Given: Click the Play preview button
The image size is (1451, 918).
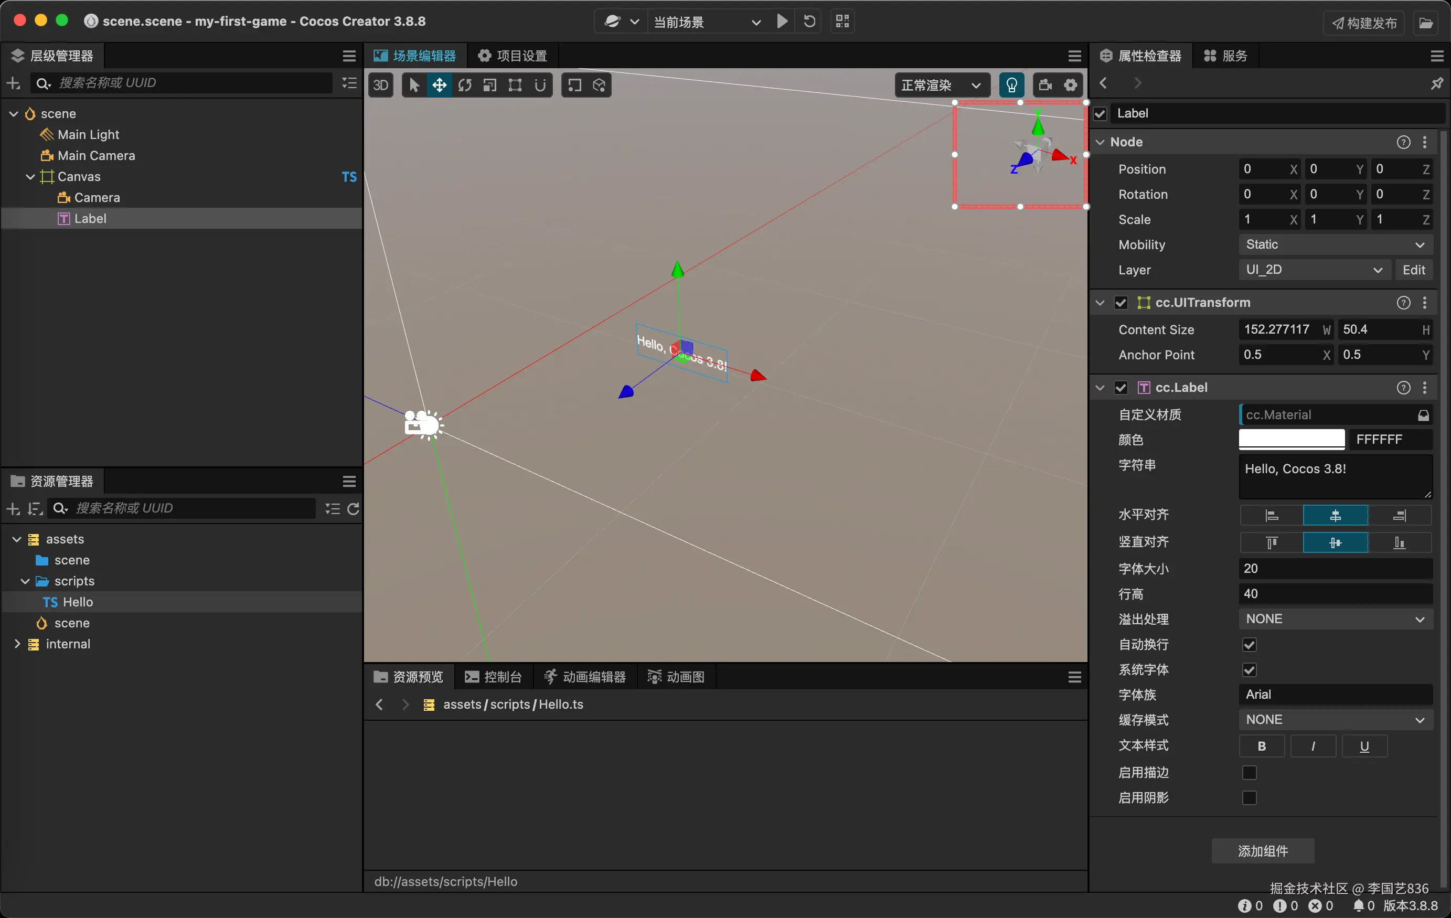Looking at the screenshot, I should 782,22.
